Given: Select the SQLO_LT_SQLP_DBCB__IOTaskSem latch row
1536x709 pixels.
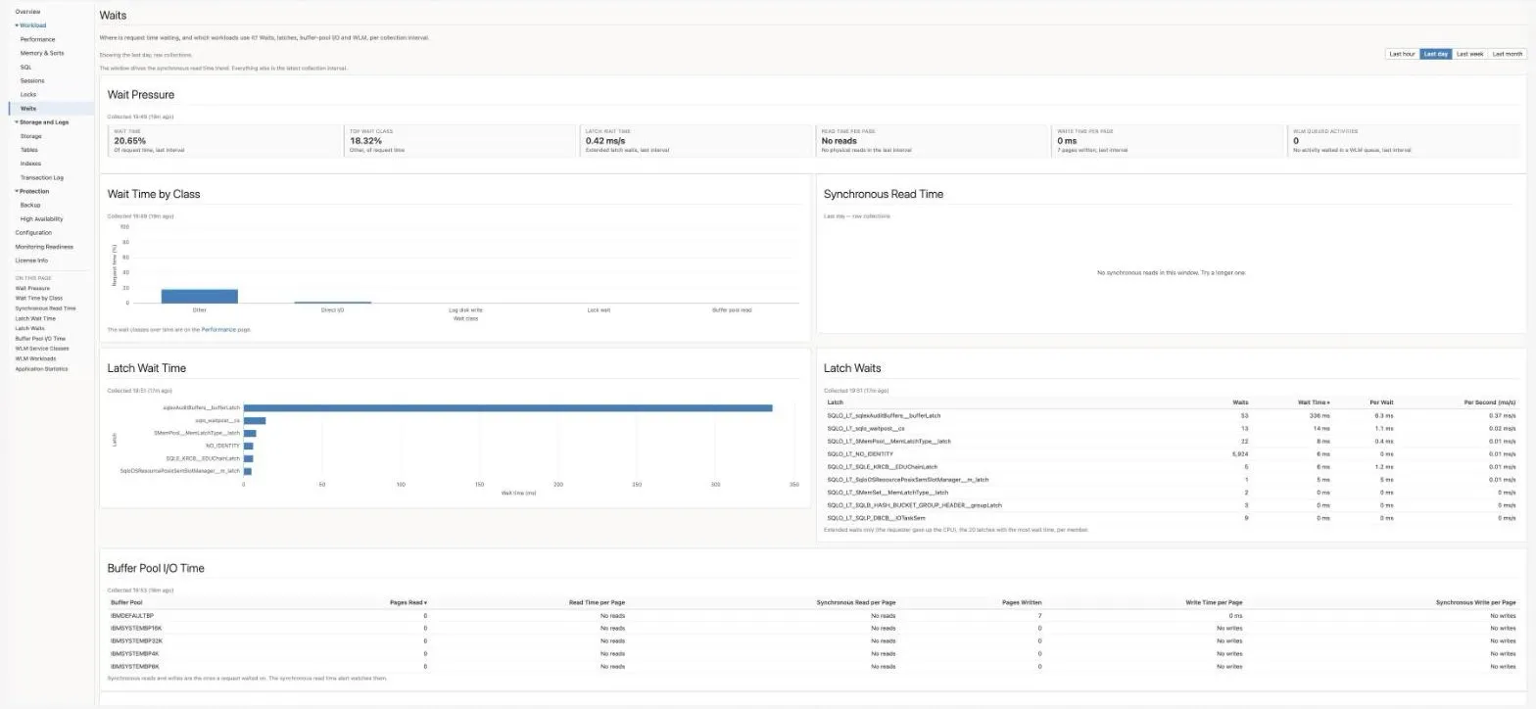Looking at the screenshot, I should click(1172, 518).
